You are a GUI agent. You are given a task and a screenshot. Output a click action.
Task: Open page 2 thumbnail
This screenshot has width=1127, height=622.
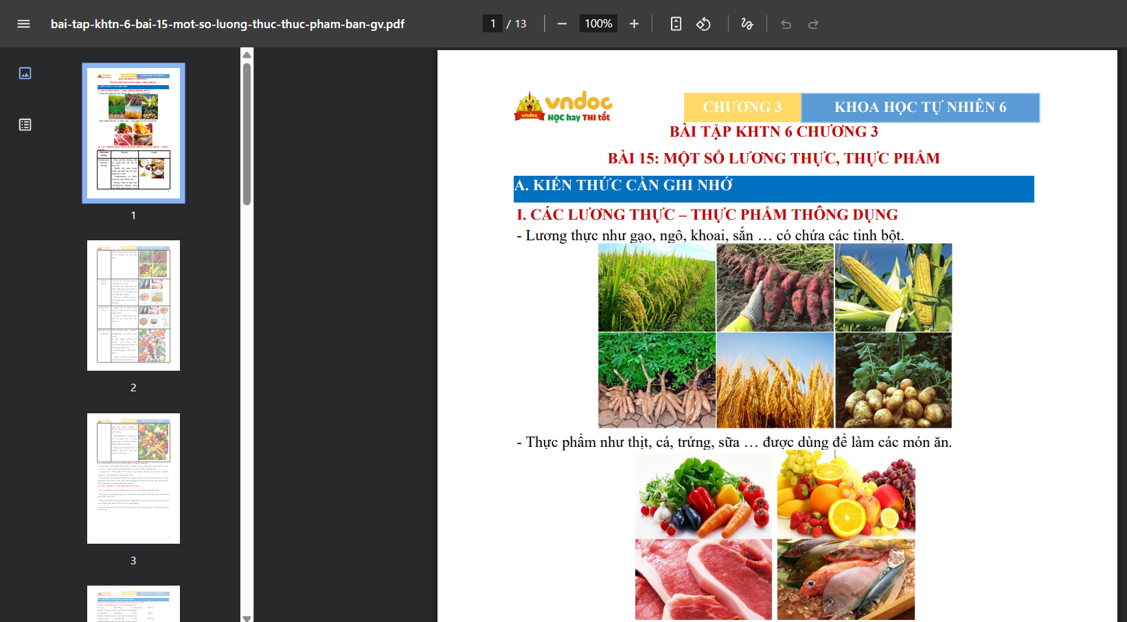pyautogui.click(x=133, y=306)
